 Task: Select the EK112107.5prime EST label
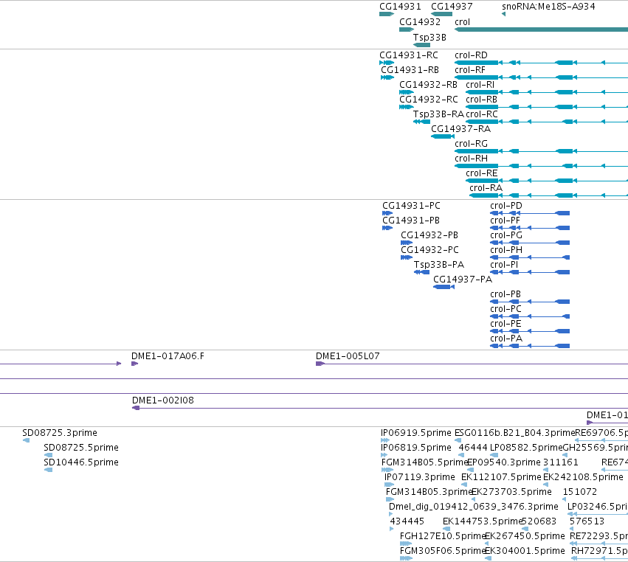point(501,477)
